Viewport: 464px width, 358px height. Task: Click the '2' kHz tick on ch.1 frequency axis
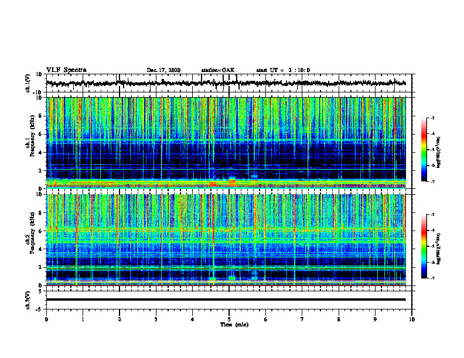[41, 171]
